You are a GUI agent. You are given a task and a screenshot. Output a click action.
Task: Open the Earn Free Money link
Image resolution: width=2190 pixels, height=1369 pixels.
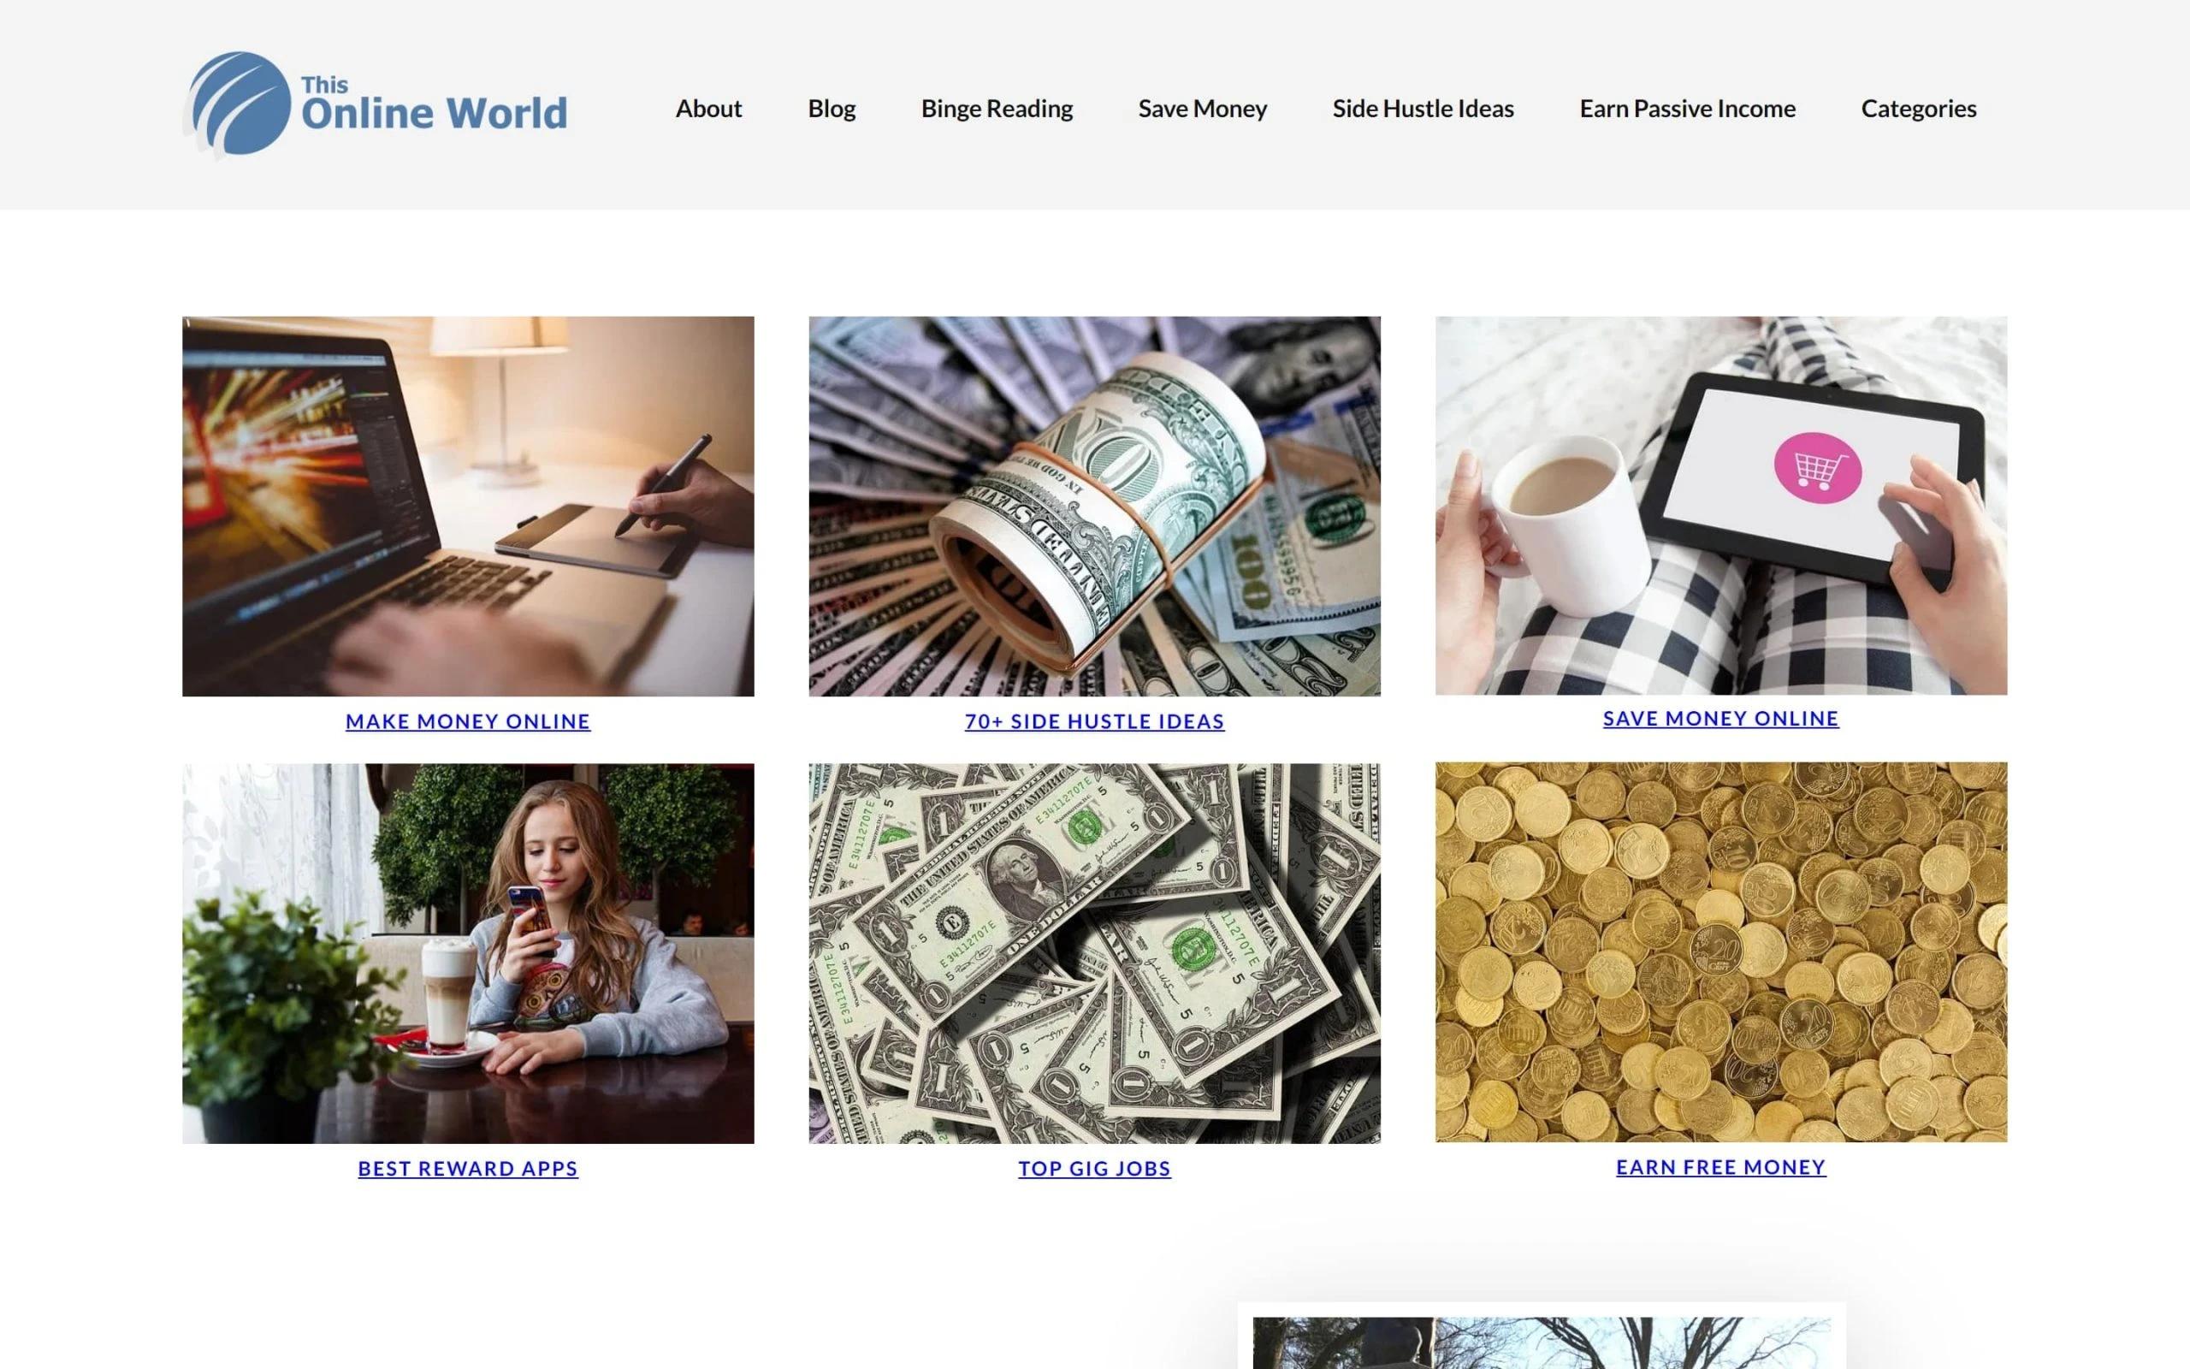[1720, 1167]
